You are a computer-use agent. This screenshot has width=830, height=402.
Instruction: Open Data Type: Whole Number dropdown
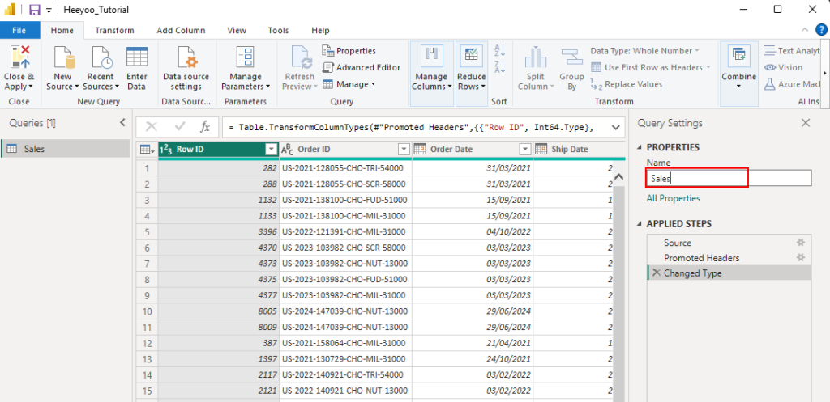pyautogui.click(x=644, y=51)
